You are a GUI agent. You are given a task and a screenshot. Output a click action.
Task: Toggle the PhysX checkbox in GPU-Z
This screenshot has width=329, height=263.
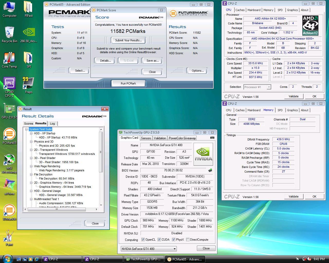173,240
